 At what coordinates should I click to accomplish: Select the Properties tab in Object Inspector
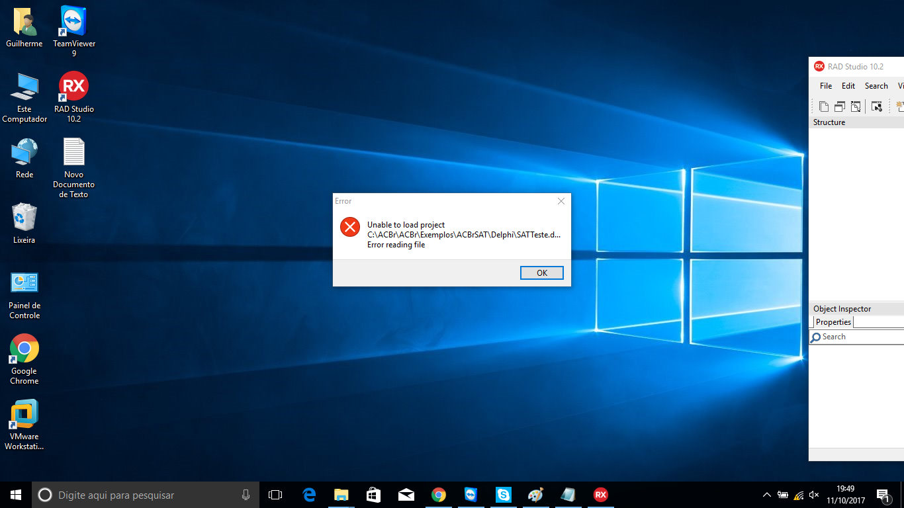pos(833,322)
